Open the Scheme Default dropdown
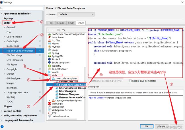This screenshot has height=130, width=185. (76, 14)
